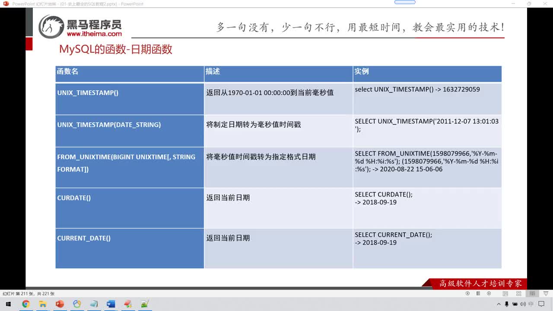553x311 pixels.
Task: Switch to Normal view icon
Action: [505, 293]
